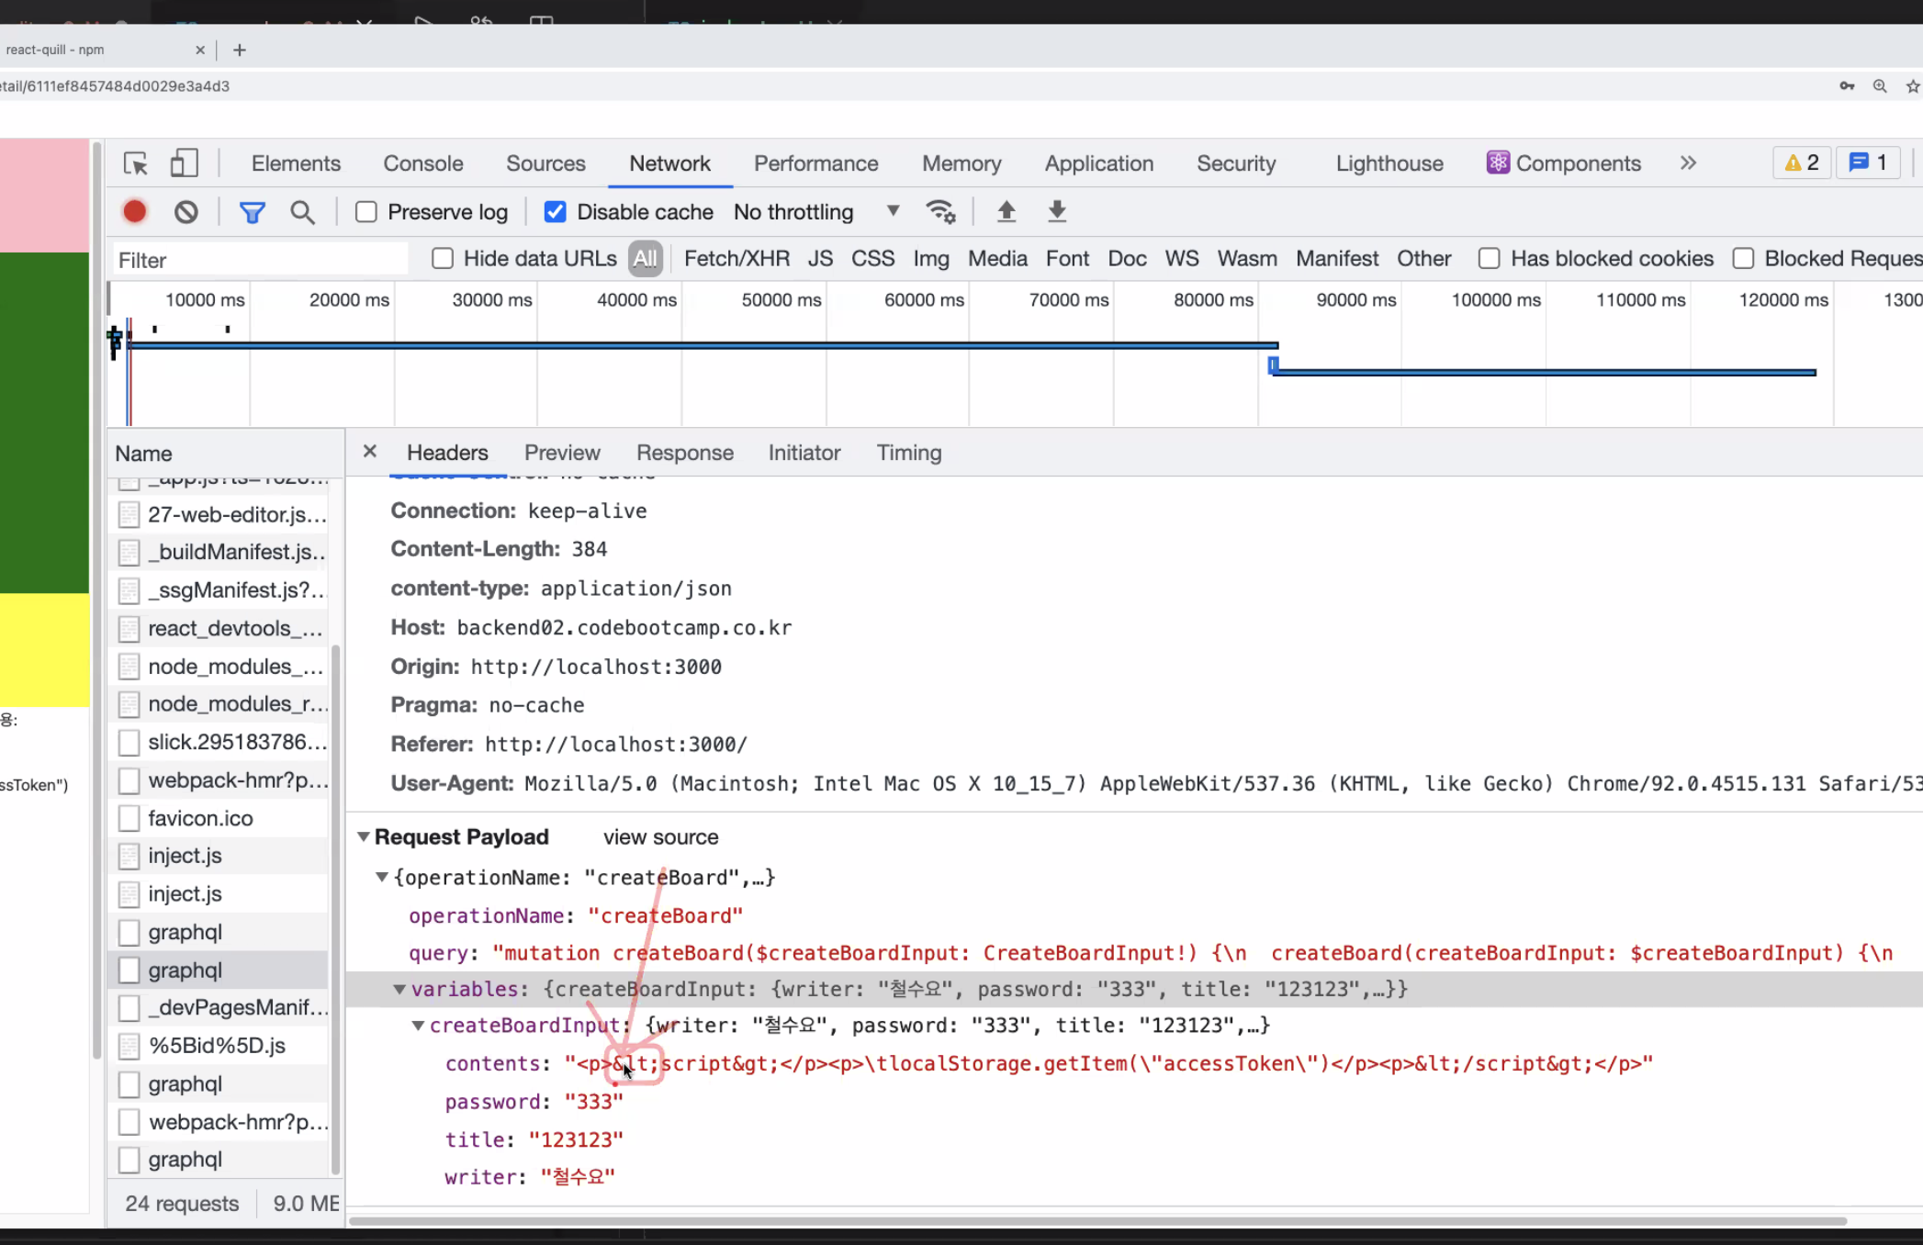The image size is (1923, 1245).
Task: Toggle the filter funnel icon
Action: point(253,212)
